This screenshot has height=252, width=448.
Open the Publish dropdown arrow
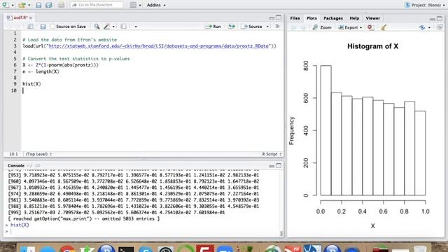point(429,28)
